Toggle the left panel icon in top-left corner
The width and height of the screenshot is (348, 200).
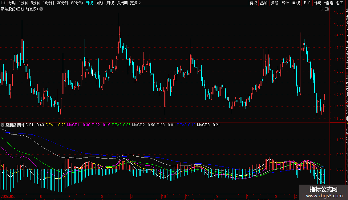pyautogui.click(x=3, y=3)
